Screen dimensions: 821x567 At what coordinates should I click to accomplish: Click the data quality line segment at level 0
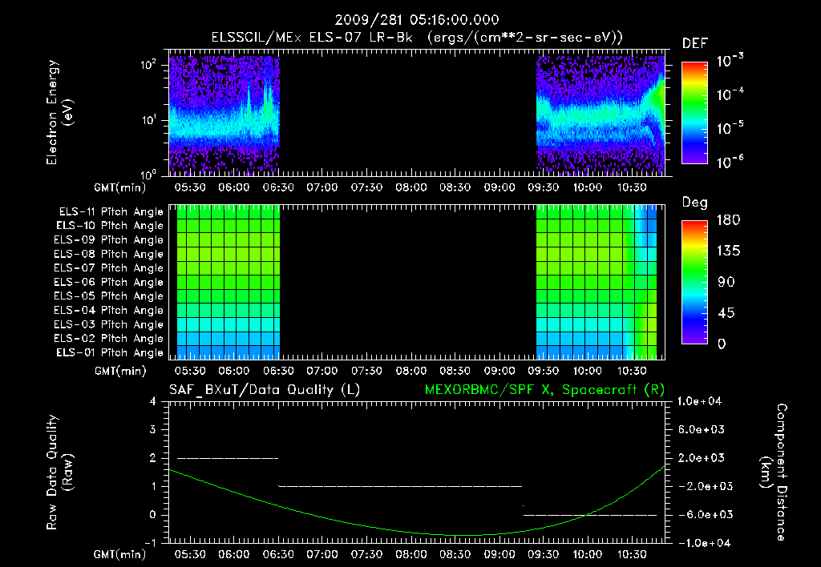click(590, 515)
